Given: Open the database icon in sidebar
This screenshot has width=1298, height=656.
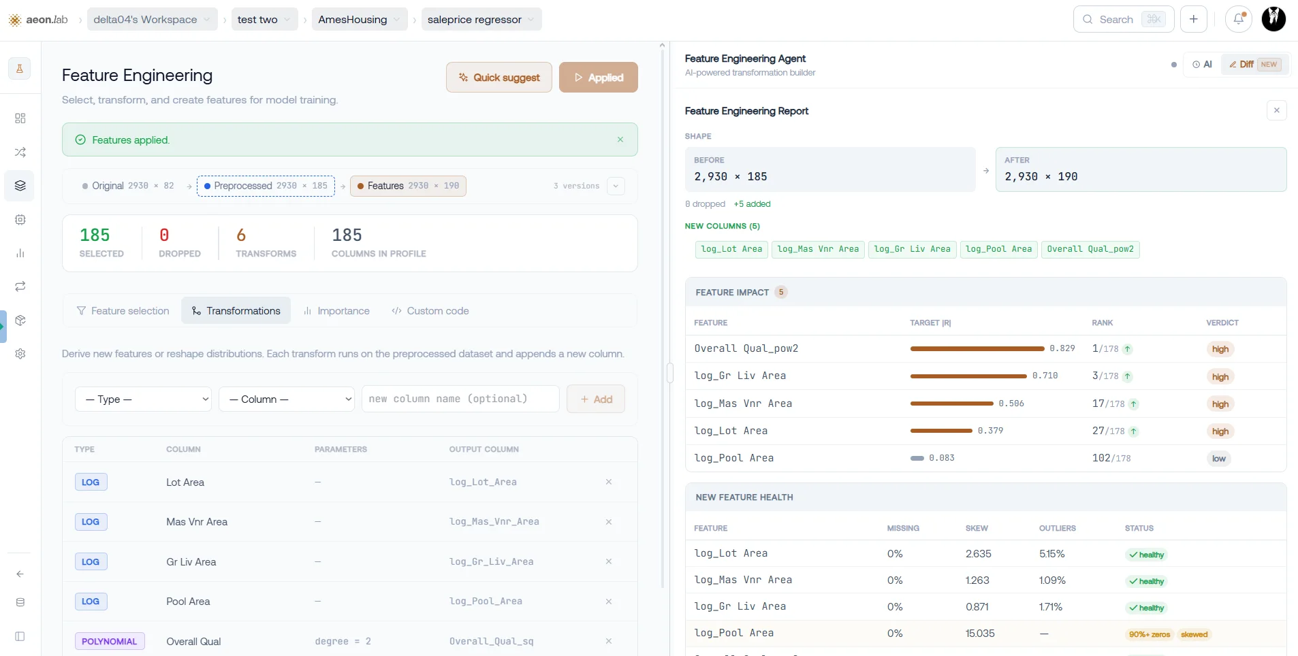Looking at the screenshot, I should (20, 602).
